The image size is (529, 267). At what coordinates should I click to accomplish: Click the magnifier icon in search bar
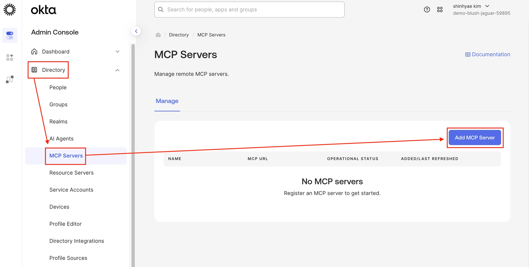tap(161, 10)
